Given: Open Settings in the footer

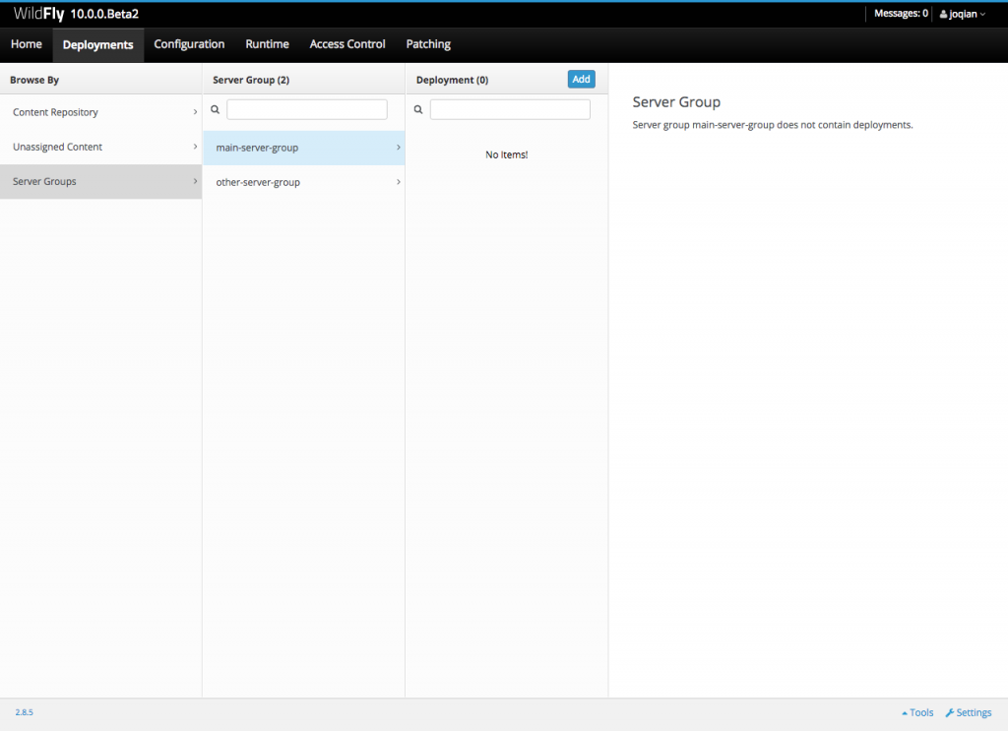Looking at the screenshot, I should [x=969, y=713].
